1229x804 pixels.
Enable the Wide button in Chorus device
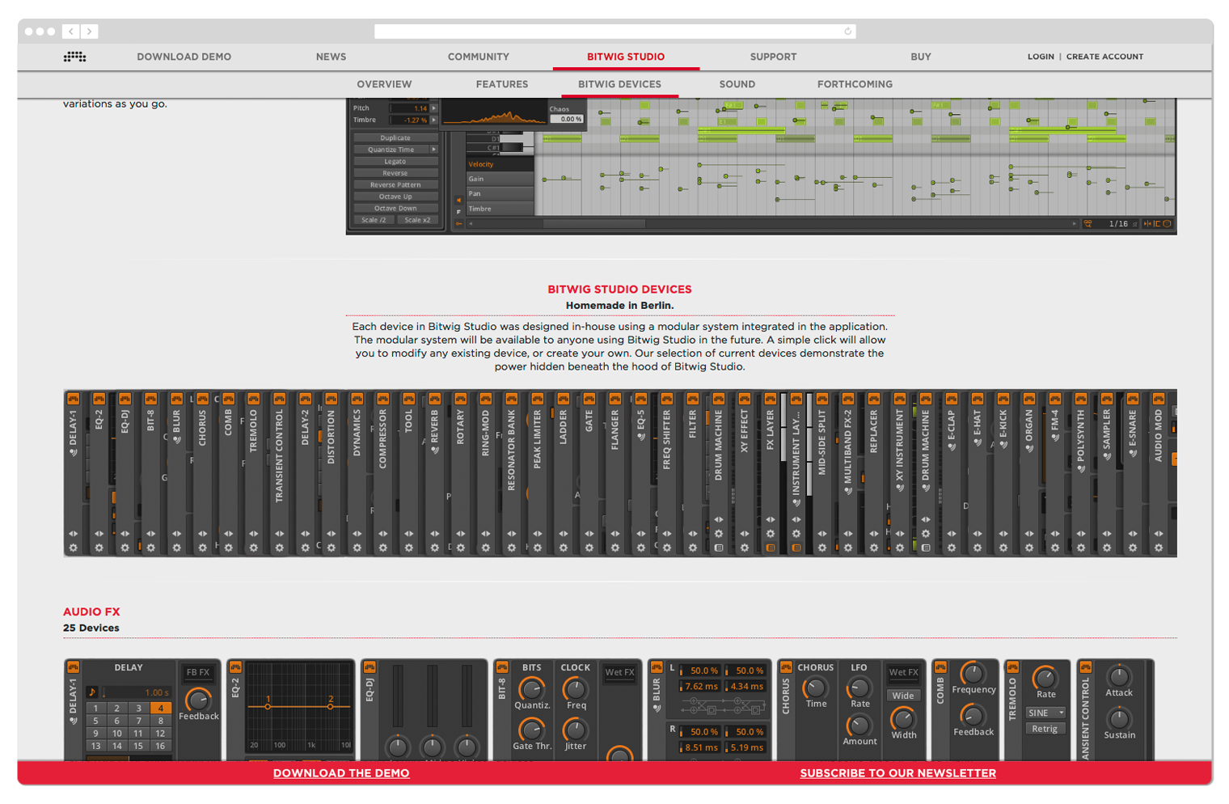[x=903, y=696]
